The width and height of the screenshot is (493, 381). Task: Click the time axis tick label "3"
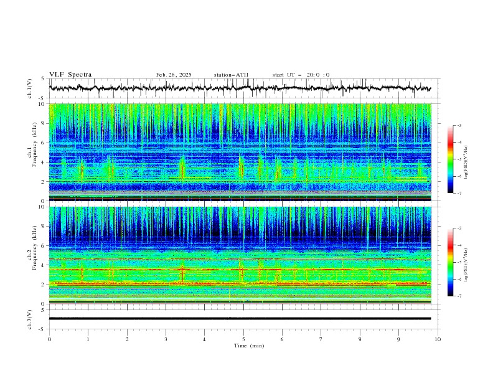(x=166, y=339)
